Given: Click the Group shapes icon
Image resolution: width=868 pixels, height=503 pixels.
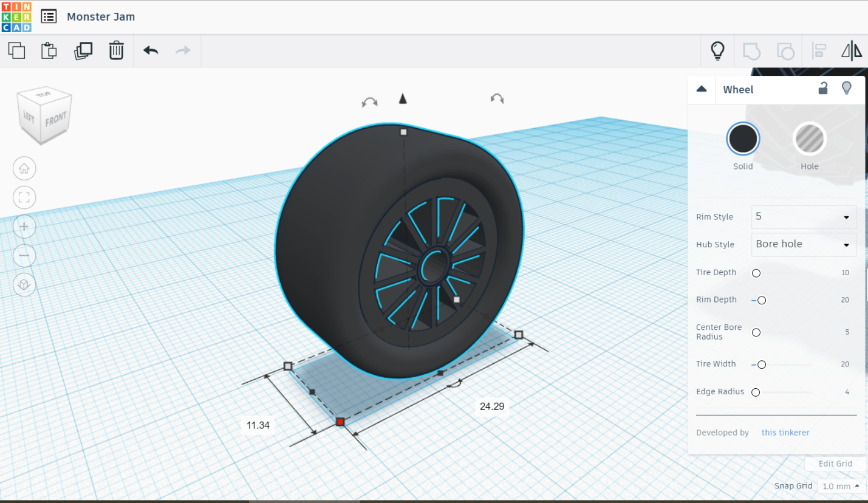Looking at the screenshot, I should [751, 50].
